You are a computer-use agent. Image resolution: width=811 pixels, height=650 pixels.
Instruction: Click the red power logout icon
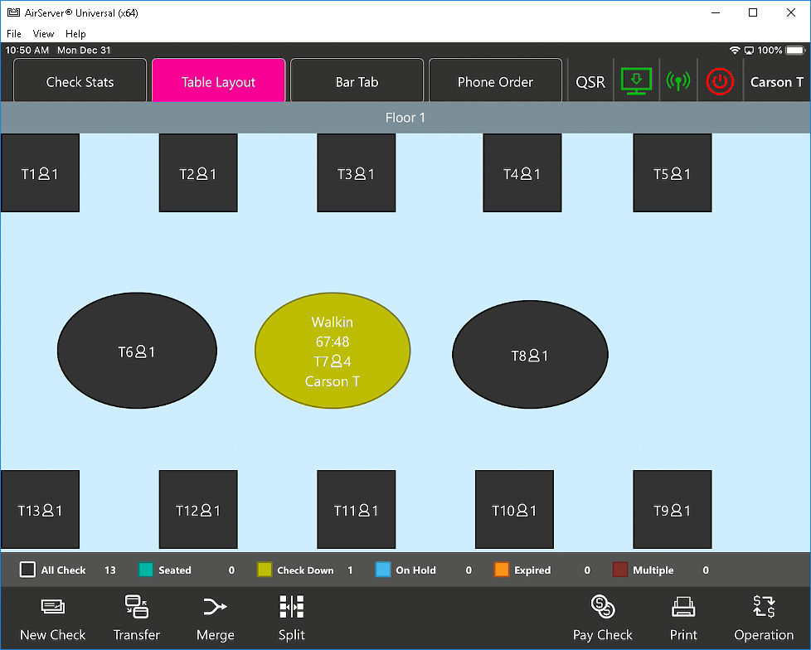click(x=720, y=81)
